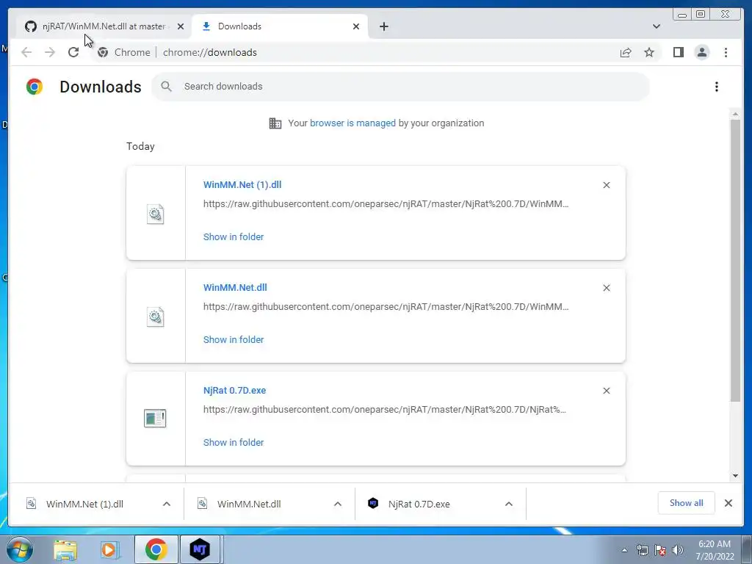Click the NjRat 0.7D.exe card icon

(x=155, y=418)
